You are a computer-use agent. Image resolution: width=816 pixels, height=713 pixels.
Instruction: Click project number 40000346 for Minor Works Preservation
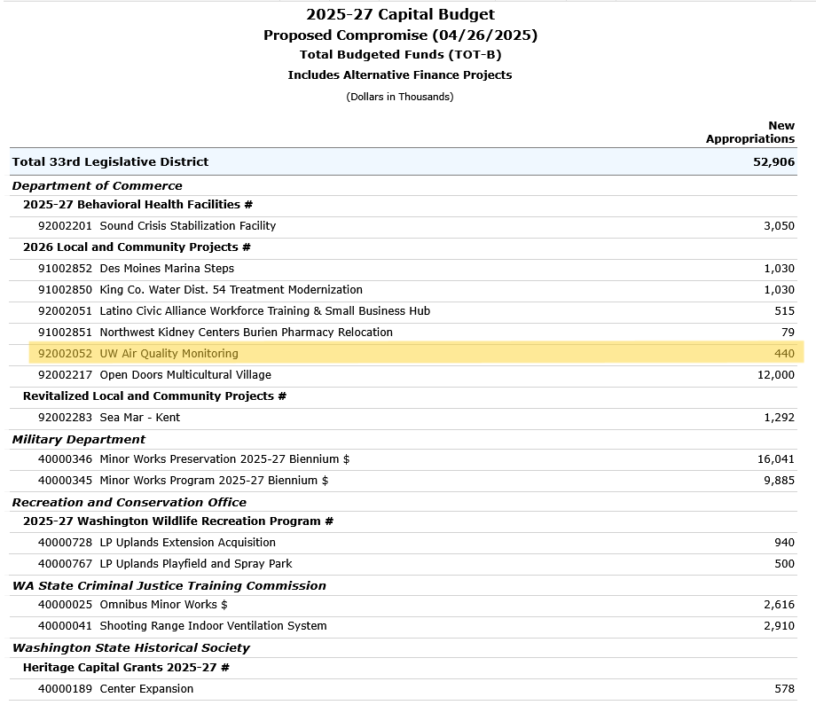(x=65, y=459)
